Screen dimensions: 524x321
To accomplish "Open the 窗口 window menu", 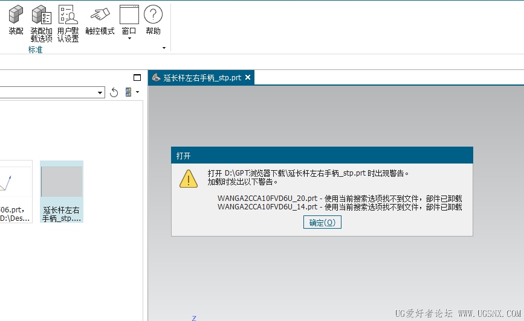I will coord(129,23).
